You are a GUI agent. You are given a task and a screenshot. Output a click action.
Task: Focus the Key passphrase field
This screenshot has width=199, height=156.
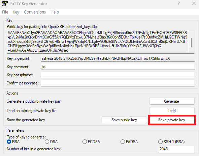[x=118, y=75]
